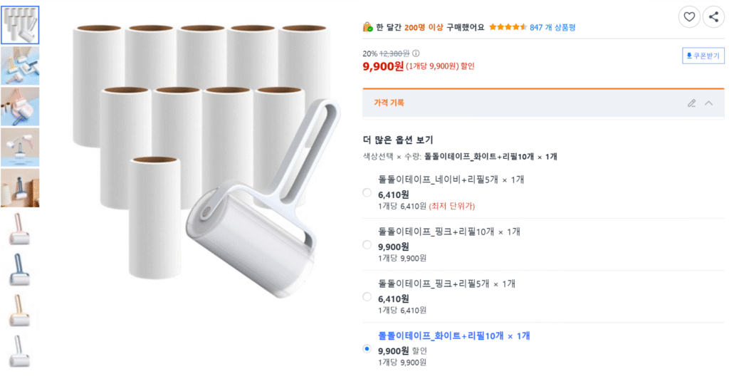Select 네이비+리필5개 option radio button

pos(367,192)
